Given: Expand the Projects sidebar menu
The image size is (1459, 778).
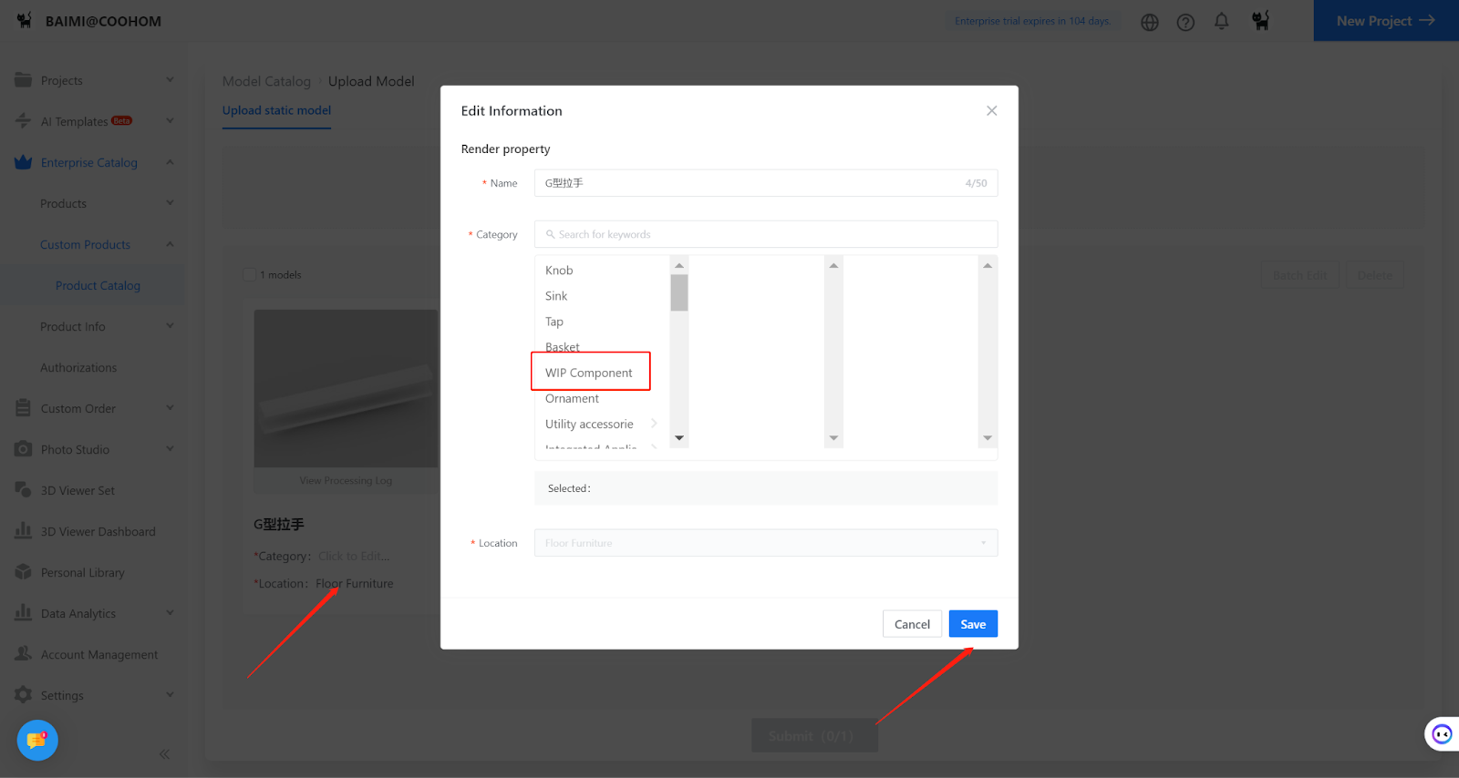Looking at the screenshot, I should 170,80.
